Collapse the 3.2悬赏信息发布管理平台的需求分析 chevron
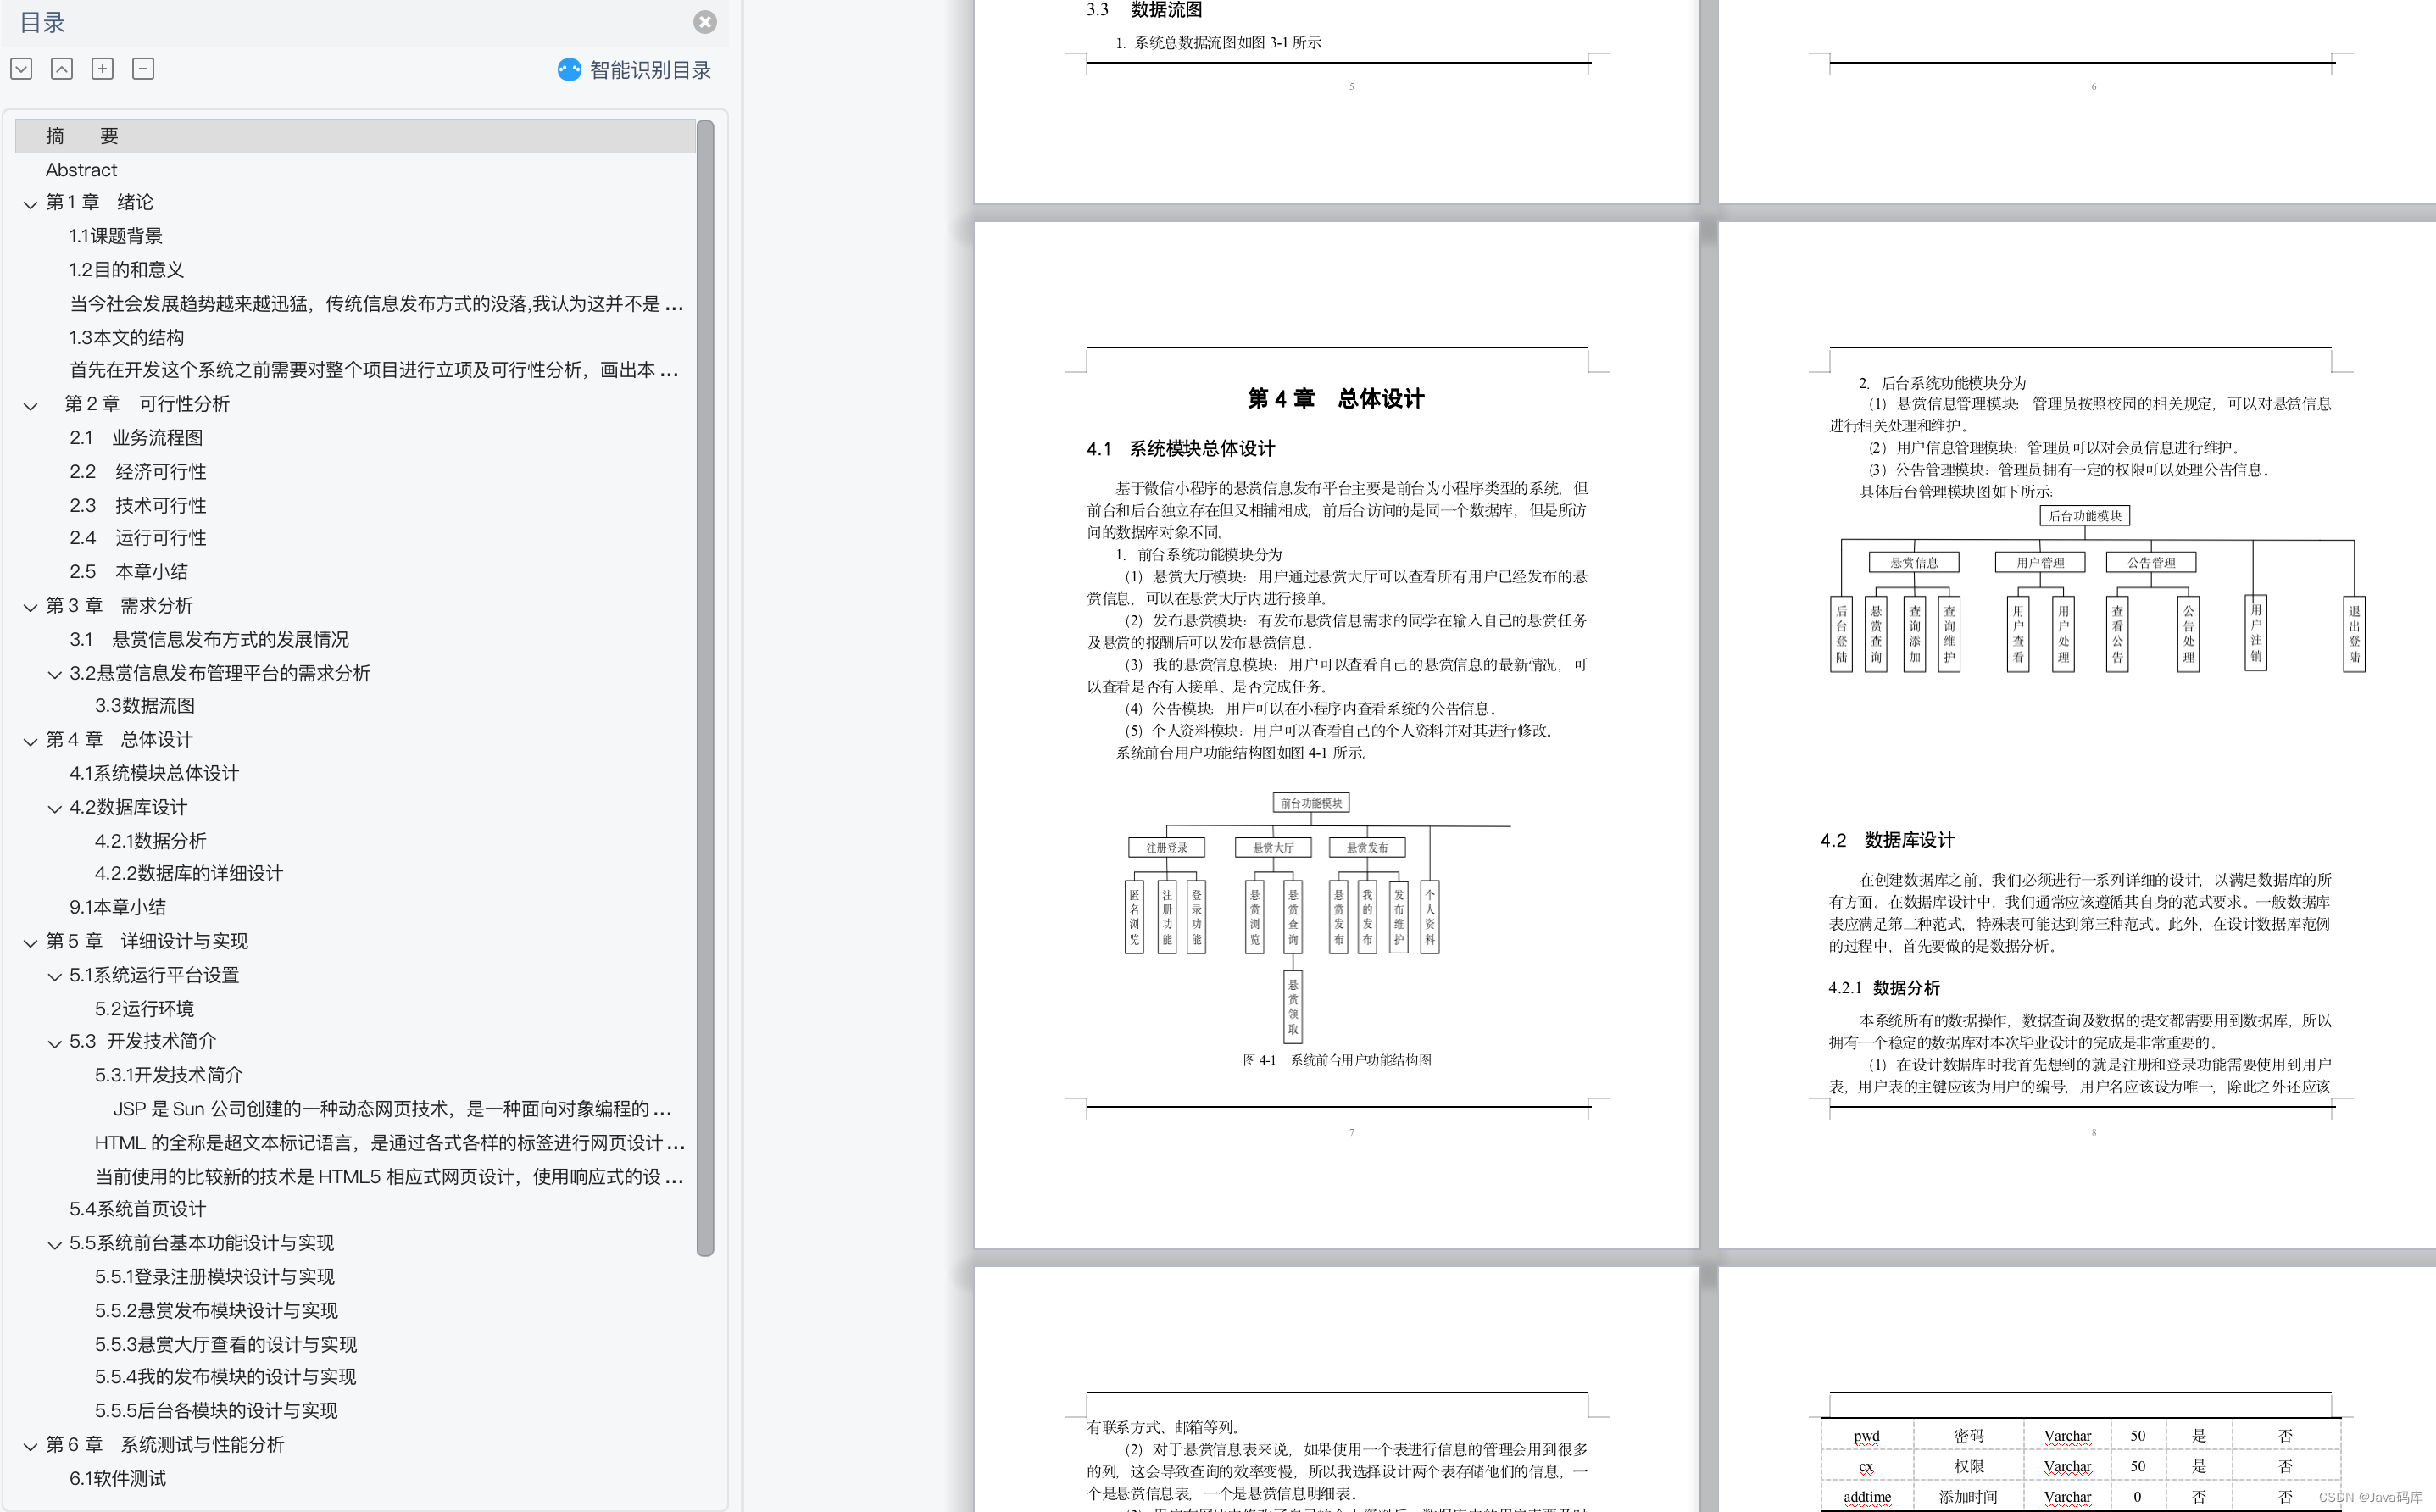This screenshot has height=1512, width=2436. (x=55, y=674)
